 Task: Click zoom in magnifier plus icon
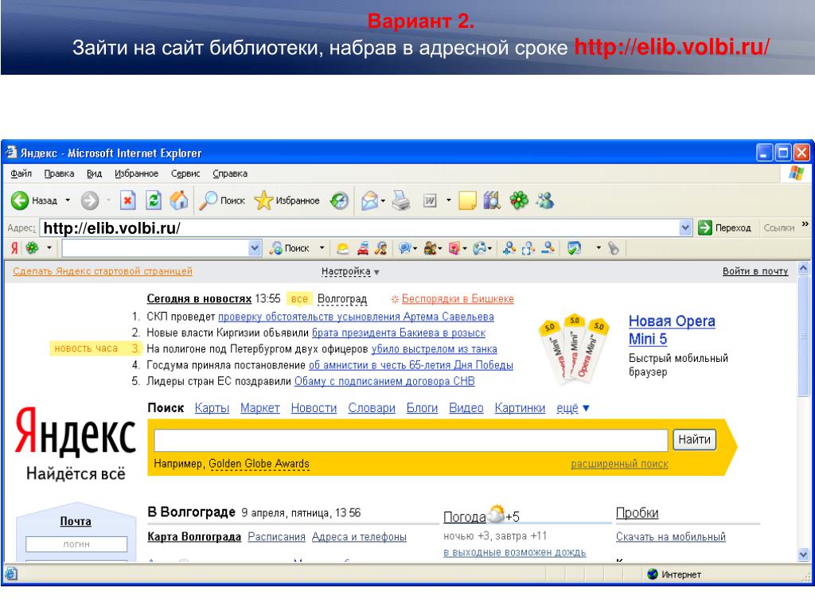point(509,249)
